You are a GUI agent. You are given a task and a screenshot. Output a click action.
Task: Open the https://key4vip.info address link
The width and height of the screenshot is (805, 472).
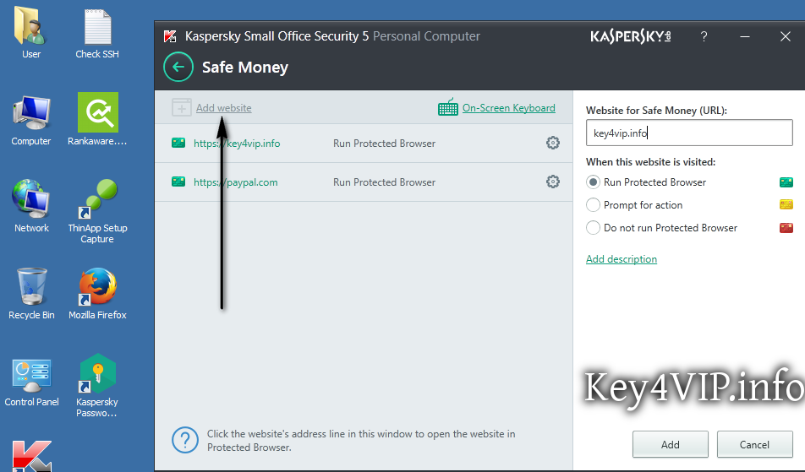[237, 144]
